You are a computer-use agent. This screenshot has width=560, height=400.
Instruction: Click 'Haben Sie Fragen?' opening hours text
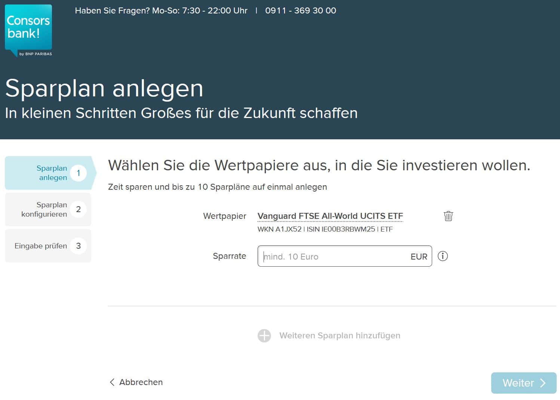point(161,10)
